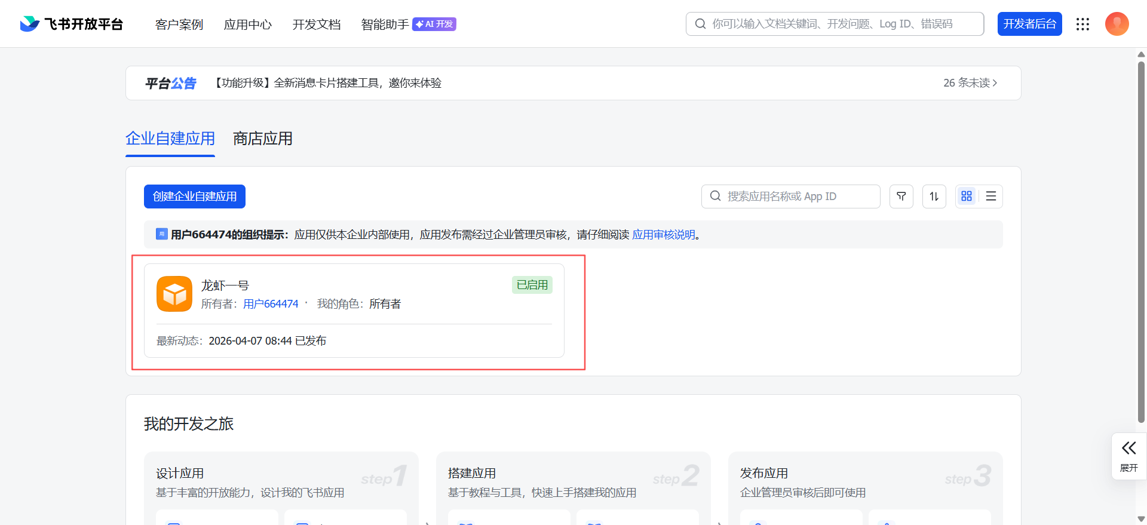Click the 发布应用 step 3 card
The width and height of the screenshot is (1147, 525).
click(x=865, y=488)
